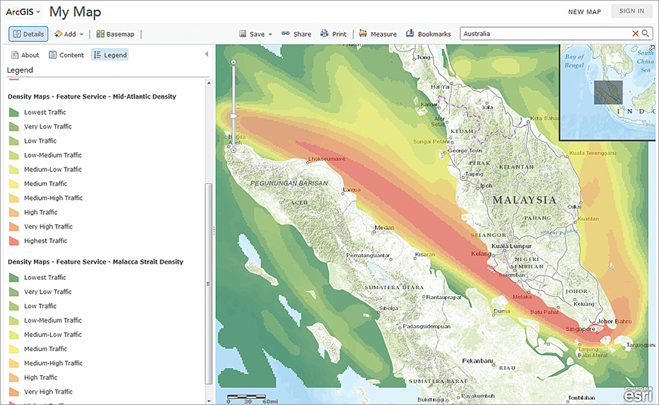The width and height of the screenshot is (659, 405).
Task: Click the Save toolbar button
Action: coord(252,34)
